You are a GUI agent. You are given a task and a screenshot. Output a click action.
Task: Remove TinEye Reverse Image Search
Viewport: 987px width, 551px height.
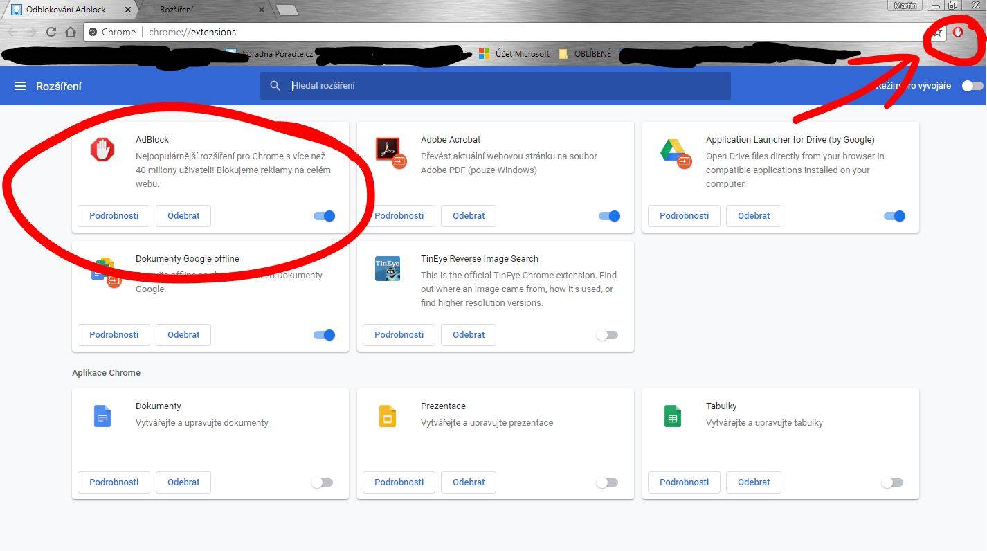[469, 334]
